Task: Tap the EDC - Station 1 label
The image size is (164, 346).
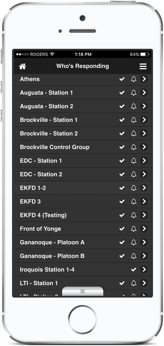Action: 41,161
